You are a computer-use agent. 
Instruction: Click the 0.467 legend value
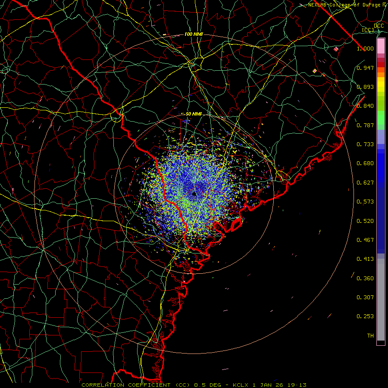coord(365,240)
